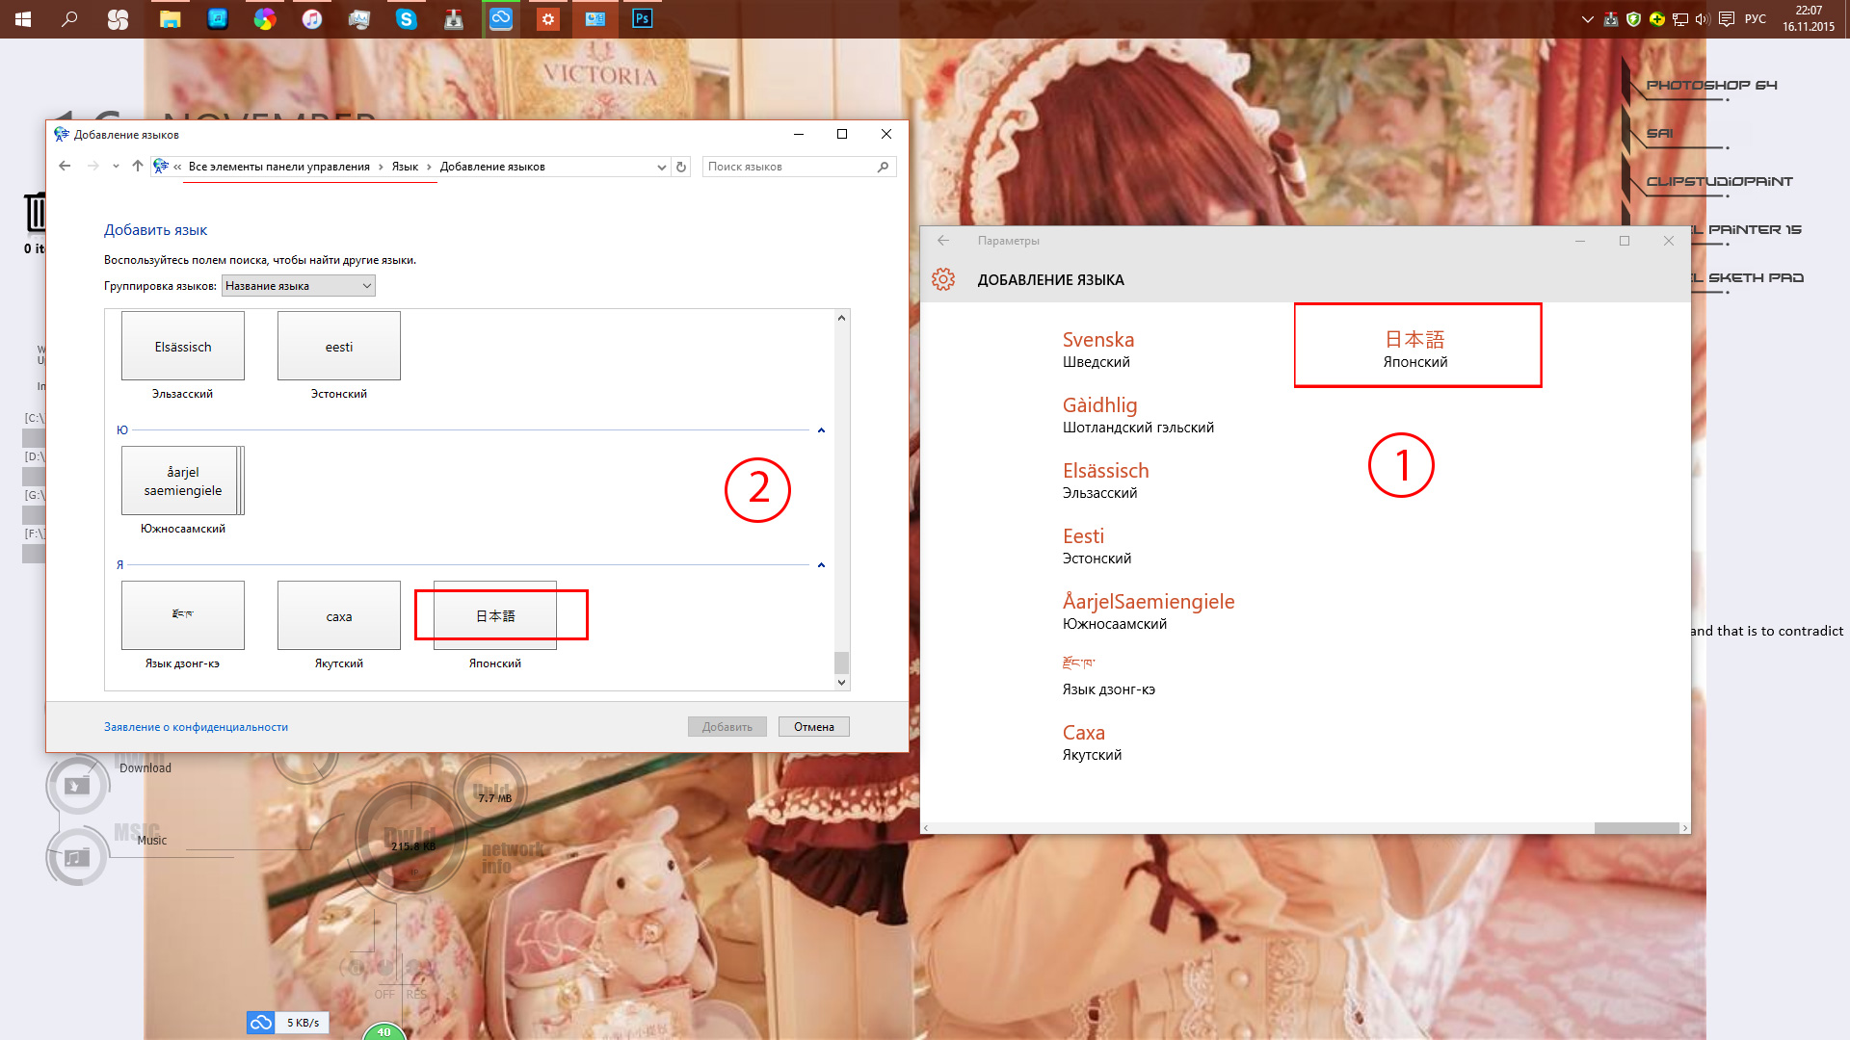Open Заявление о конфиденциальности link
1850x1040 pixels.
click(x=196, y=727)
